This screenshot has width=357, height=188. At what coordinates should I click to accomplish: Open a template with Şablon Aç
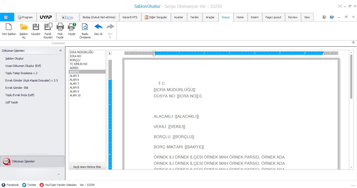coord(24,31)
